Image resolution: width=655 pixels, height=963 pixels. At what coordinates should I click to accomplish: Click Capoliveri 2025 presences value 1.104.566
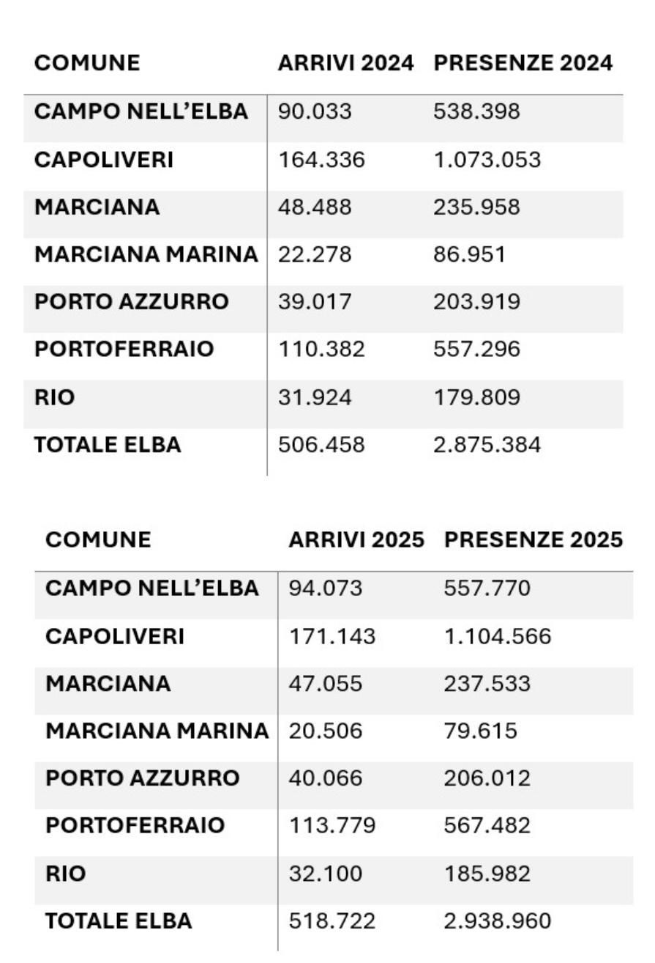click(497, 636)
